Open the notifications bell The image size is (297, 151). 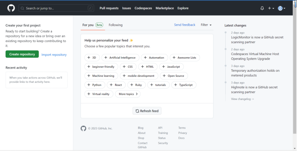pos(262,8)
